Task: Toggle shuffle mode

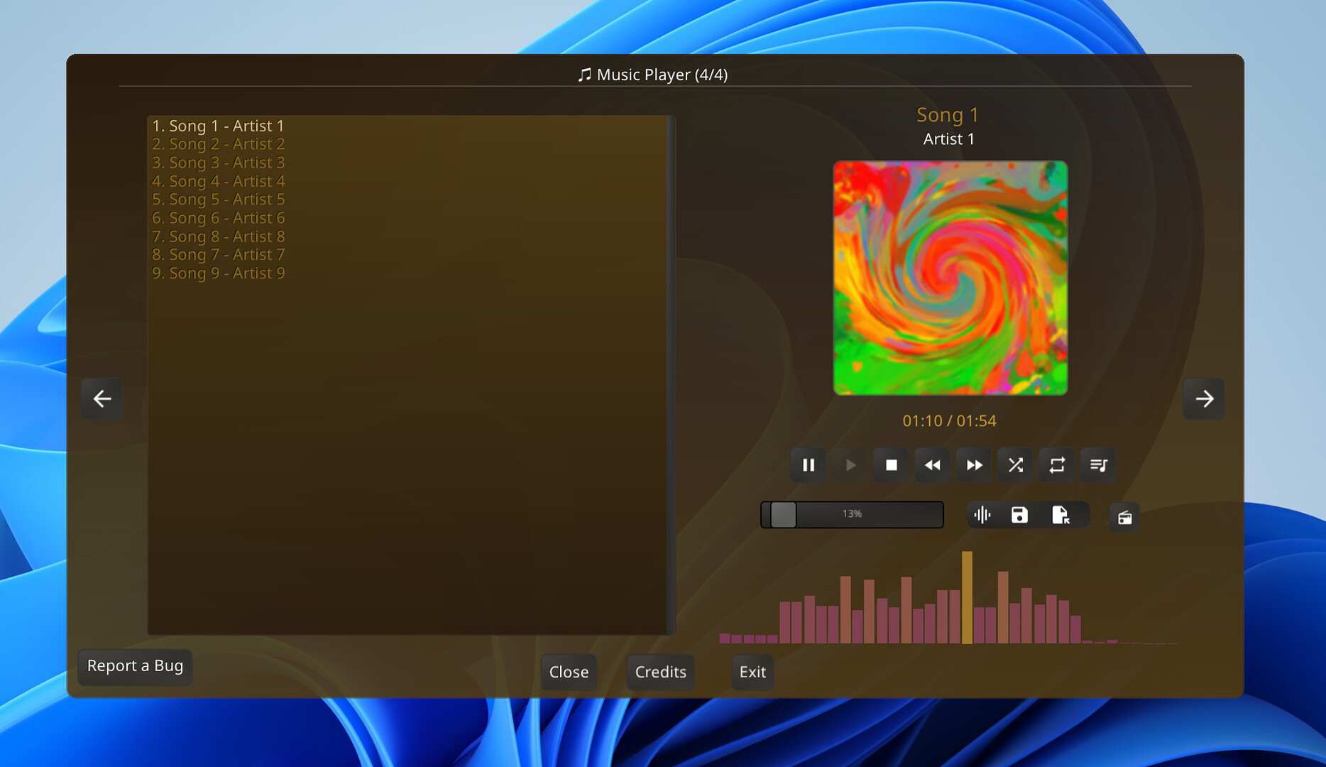Action: tap(1015, 465)
